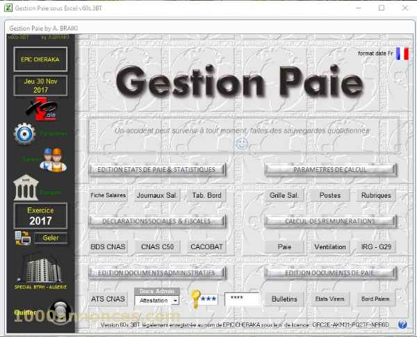Open the bank building icon

click(x=26, y=187)
